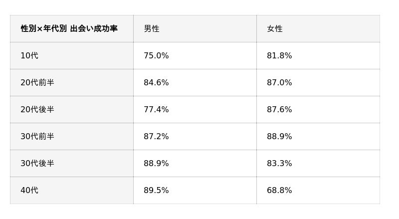Select the 30代前半 row label
The width and height of the screenshot is (399, 219).
tap(37, 137)
